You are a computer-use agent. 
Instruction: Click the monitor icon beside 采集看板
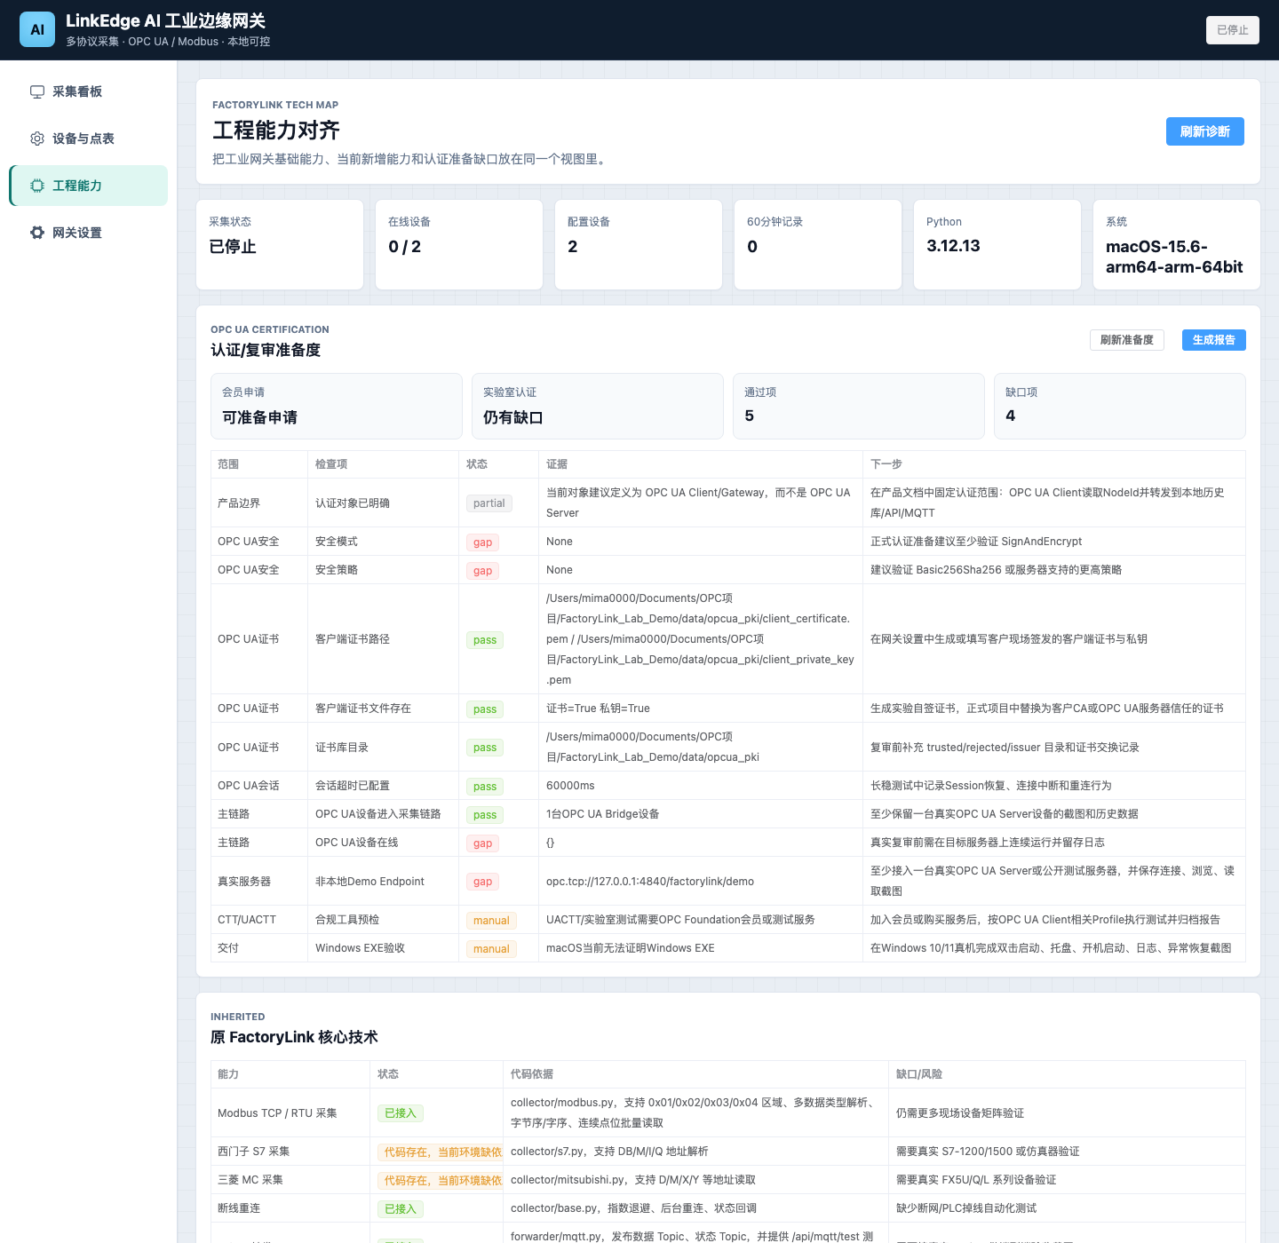(x=37, y=91)
